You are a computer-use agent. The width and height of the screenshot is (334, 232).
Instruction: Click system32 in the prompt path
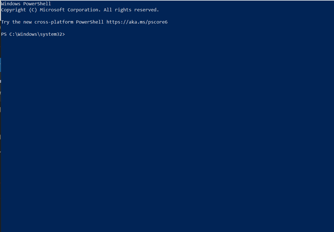[x=51, y=34]
